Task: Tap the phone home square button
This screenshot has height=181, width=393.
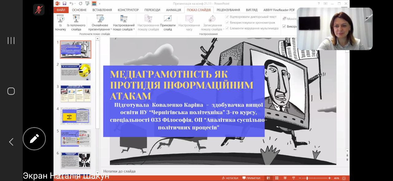Action: [x=11, y=91]
